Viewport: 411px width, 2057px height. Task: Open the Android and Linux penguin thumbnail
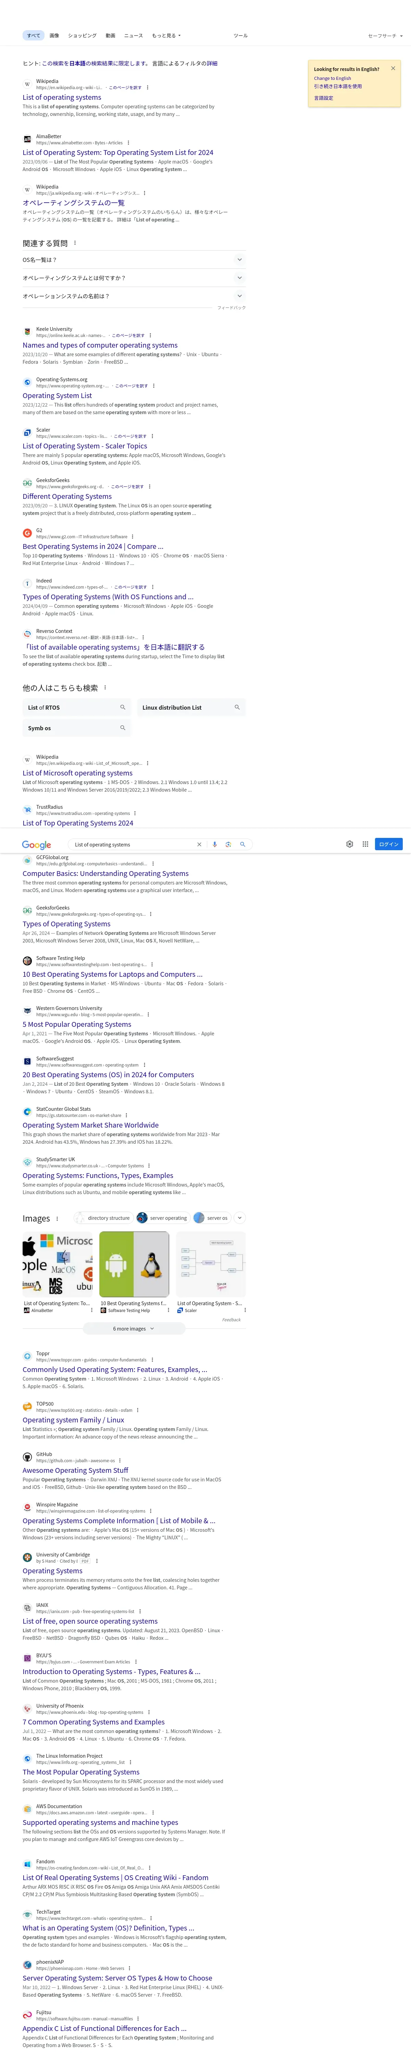134,1264
